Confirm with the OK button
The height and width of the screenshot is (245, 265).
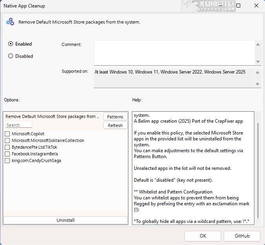click(203, 236)
